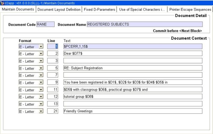The width and height of the screenshot is (213, 134).
Task: Click the 'You have been registered' text field
Action: 133,82
